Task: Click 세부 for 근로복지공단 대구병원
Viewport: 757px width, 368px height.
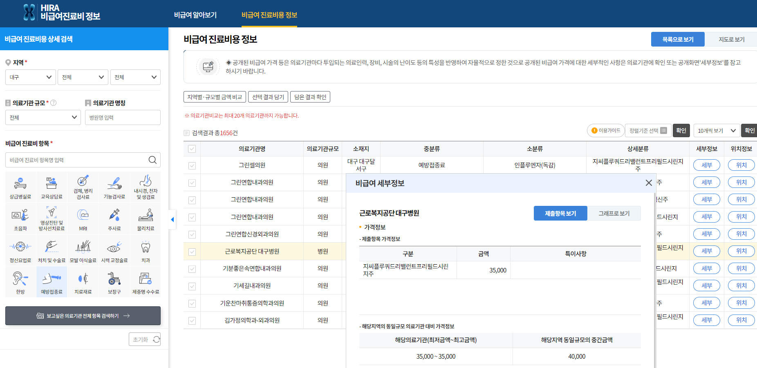Action: (706, 251)
